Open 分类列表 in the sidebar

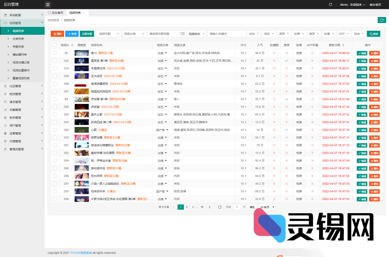pos(18,39)
